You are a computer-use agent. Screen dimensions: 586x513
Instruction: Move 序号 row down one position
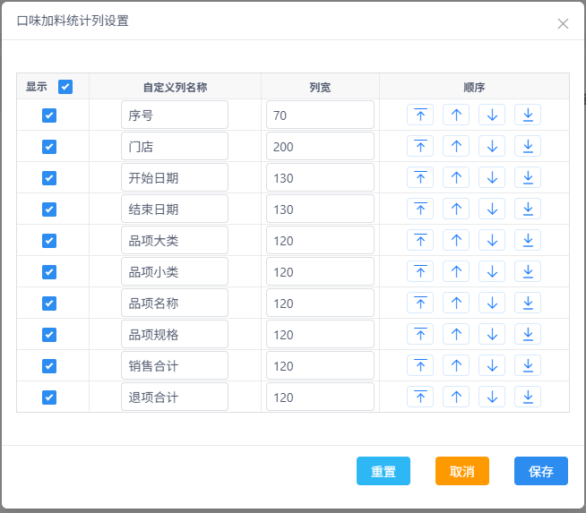(492, 115)
